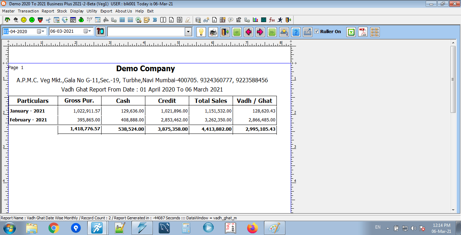Click the calculator icon in top toolbar
This screenshot has width=461, height=235.
(x=264, y=20)
